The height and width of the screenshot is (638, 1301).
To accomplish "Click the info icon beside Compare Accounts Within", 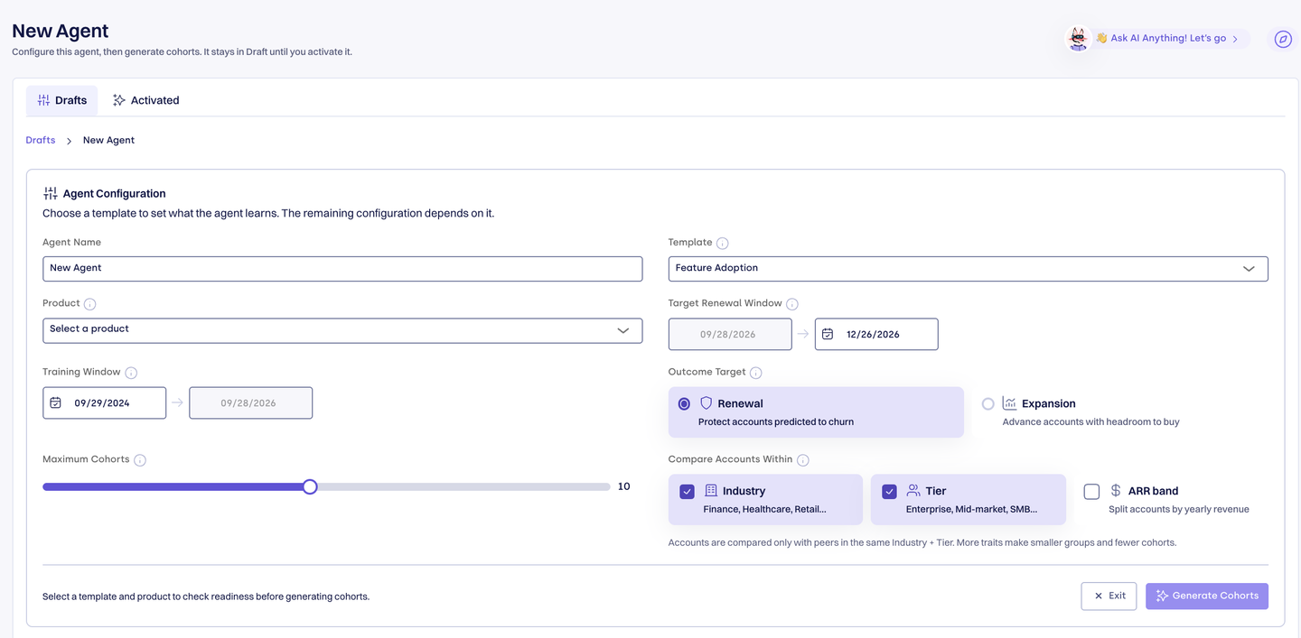I will [x=803, y=460].
